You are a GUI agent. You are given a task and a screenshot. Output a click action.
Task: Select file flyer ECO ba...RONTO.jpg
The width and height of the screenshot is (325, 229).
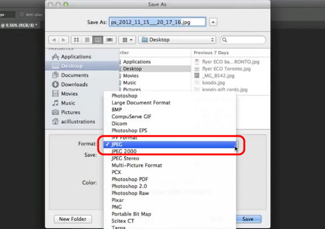[x=230, y=62]
